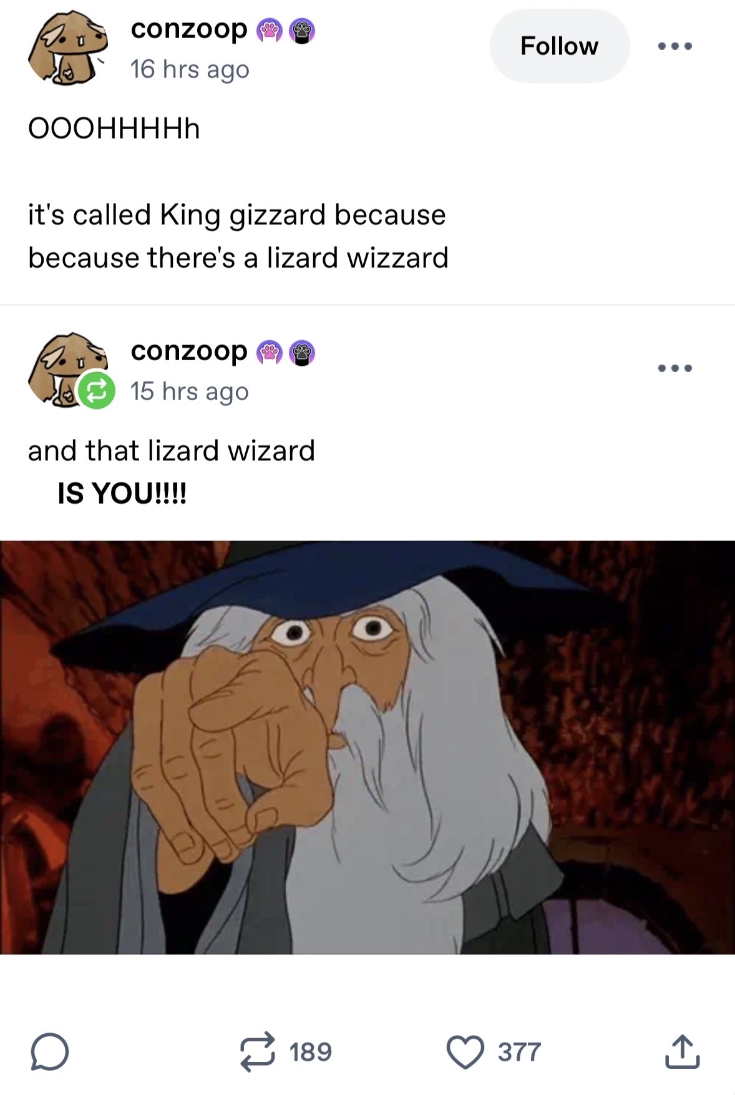Tap the pink paw badge on the top post
The height and width of the screenshot is (1095, 735).
[270, 31]
